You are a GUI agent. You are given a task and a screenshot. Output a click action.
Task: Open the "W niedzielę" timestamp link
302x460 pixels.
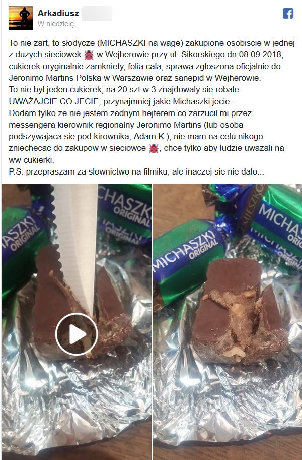click(55, 24)
